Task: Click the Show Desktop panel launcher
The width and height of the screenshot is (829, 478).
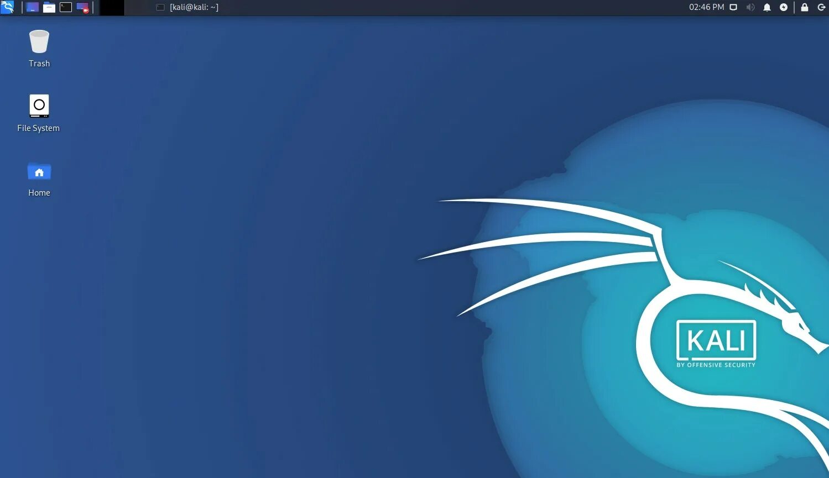Action: (x=33, y=7)
